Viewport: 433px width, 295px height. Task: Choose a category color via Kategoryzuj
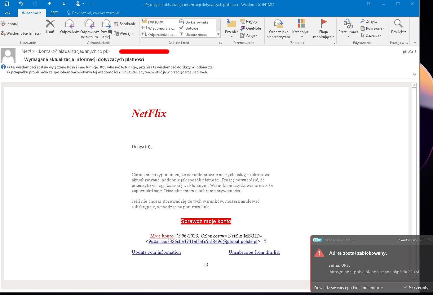click(301, 28)
